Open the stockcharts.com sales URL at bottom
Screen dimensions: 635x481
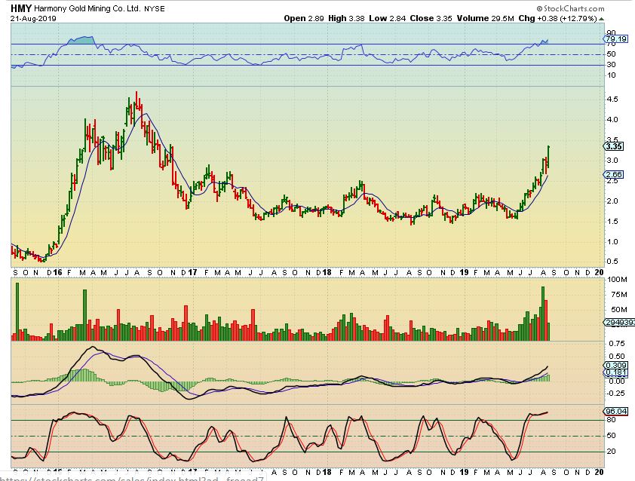point(132,478)
